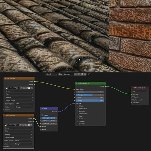Open Flat projection dropdown in Base Color texture node
Image resolution: width=151 pixels, height=151 pixels.
point(19,94)
